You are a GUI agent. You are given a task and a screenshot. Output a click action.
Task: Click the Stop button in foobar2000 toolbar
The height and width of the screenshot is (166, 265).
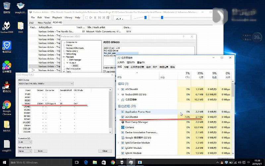point(86,17)
